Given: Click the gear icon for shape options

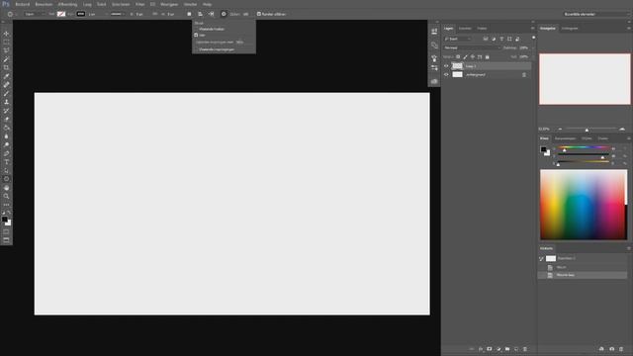Looking at the screenshot, I should coord(224,14).
